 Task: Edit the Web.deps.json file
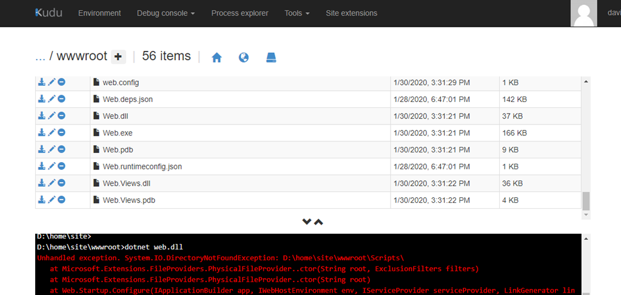52,99
